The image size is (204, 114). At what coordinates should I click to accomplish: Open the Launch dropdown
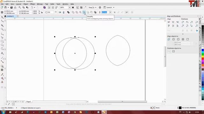pos(109,8)
